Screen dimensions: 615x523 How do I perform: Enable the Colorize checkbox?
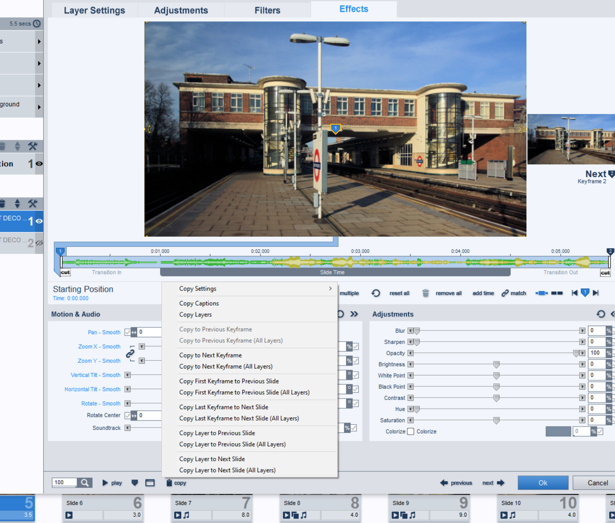point(411,431)
